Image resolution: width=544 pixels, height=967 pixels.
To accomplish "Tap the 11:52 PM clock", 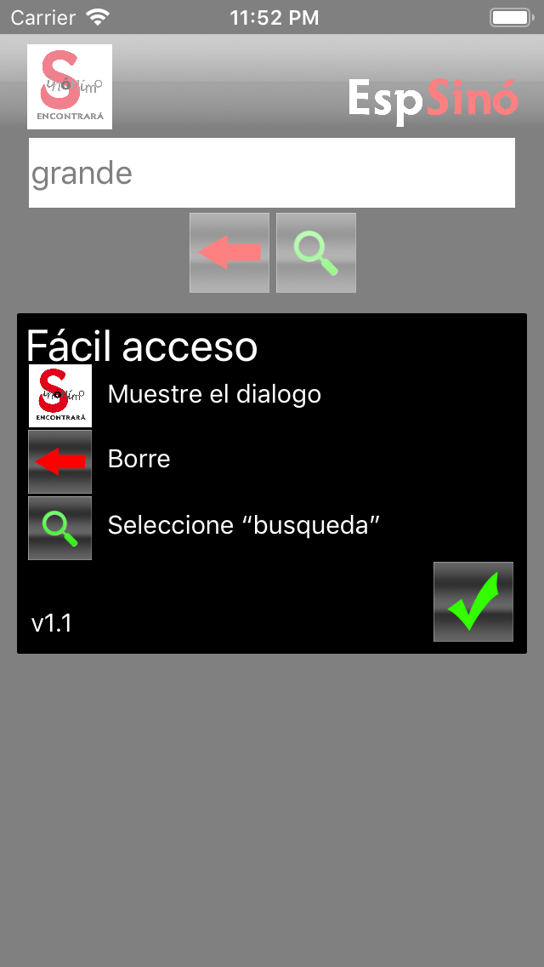I will 275,17.
